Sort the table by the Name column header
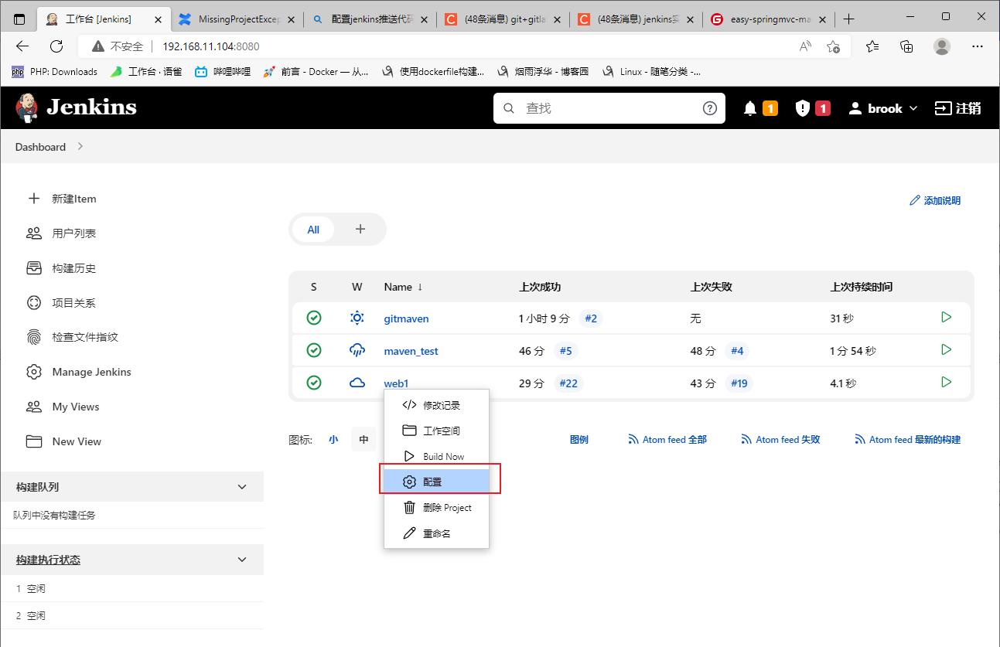The height and width of the screenshot is (647, 1000). click(x=403, y=287)
